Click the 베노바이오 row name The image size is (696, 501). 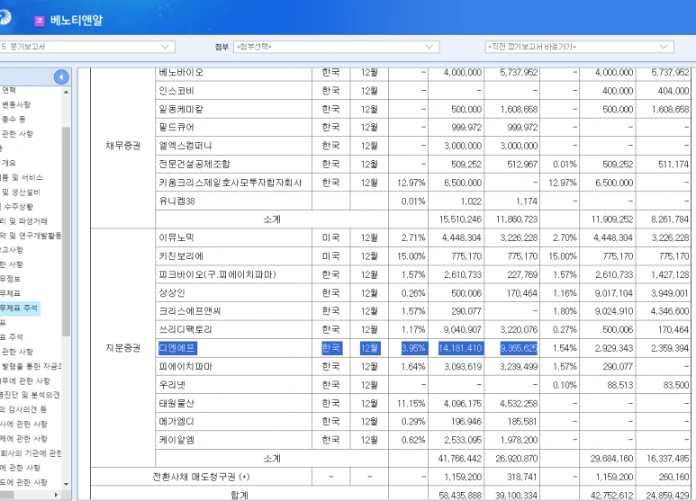click(x=181, y=73)
